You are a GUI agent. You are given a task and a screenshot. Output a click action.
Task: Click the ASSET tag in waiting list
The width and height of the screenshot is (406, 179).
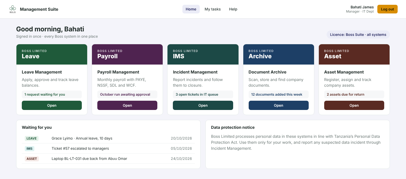coord(32,159)
